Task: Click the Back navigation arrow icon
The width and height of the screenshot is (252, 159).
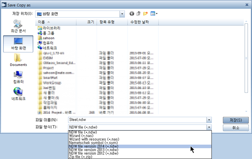Action: click(132, 14)
